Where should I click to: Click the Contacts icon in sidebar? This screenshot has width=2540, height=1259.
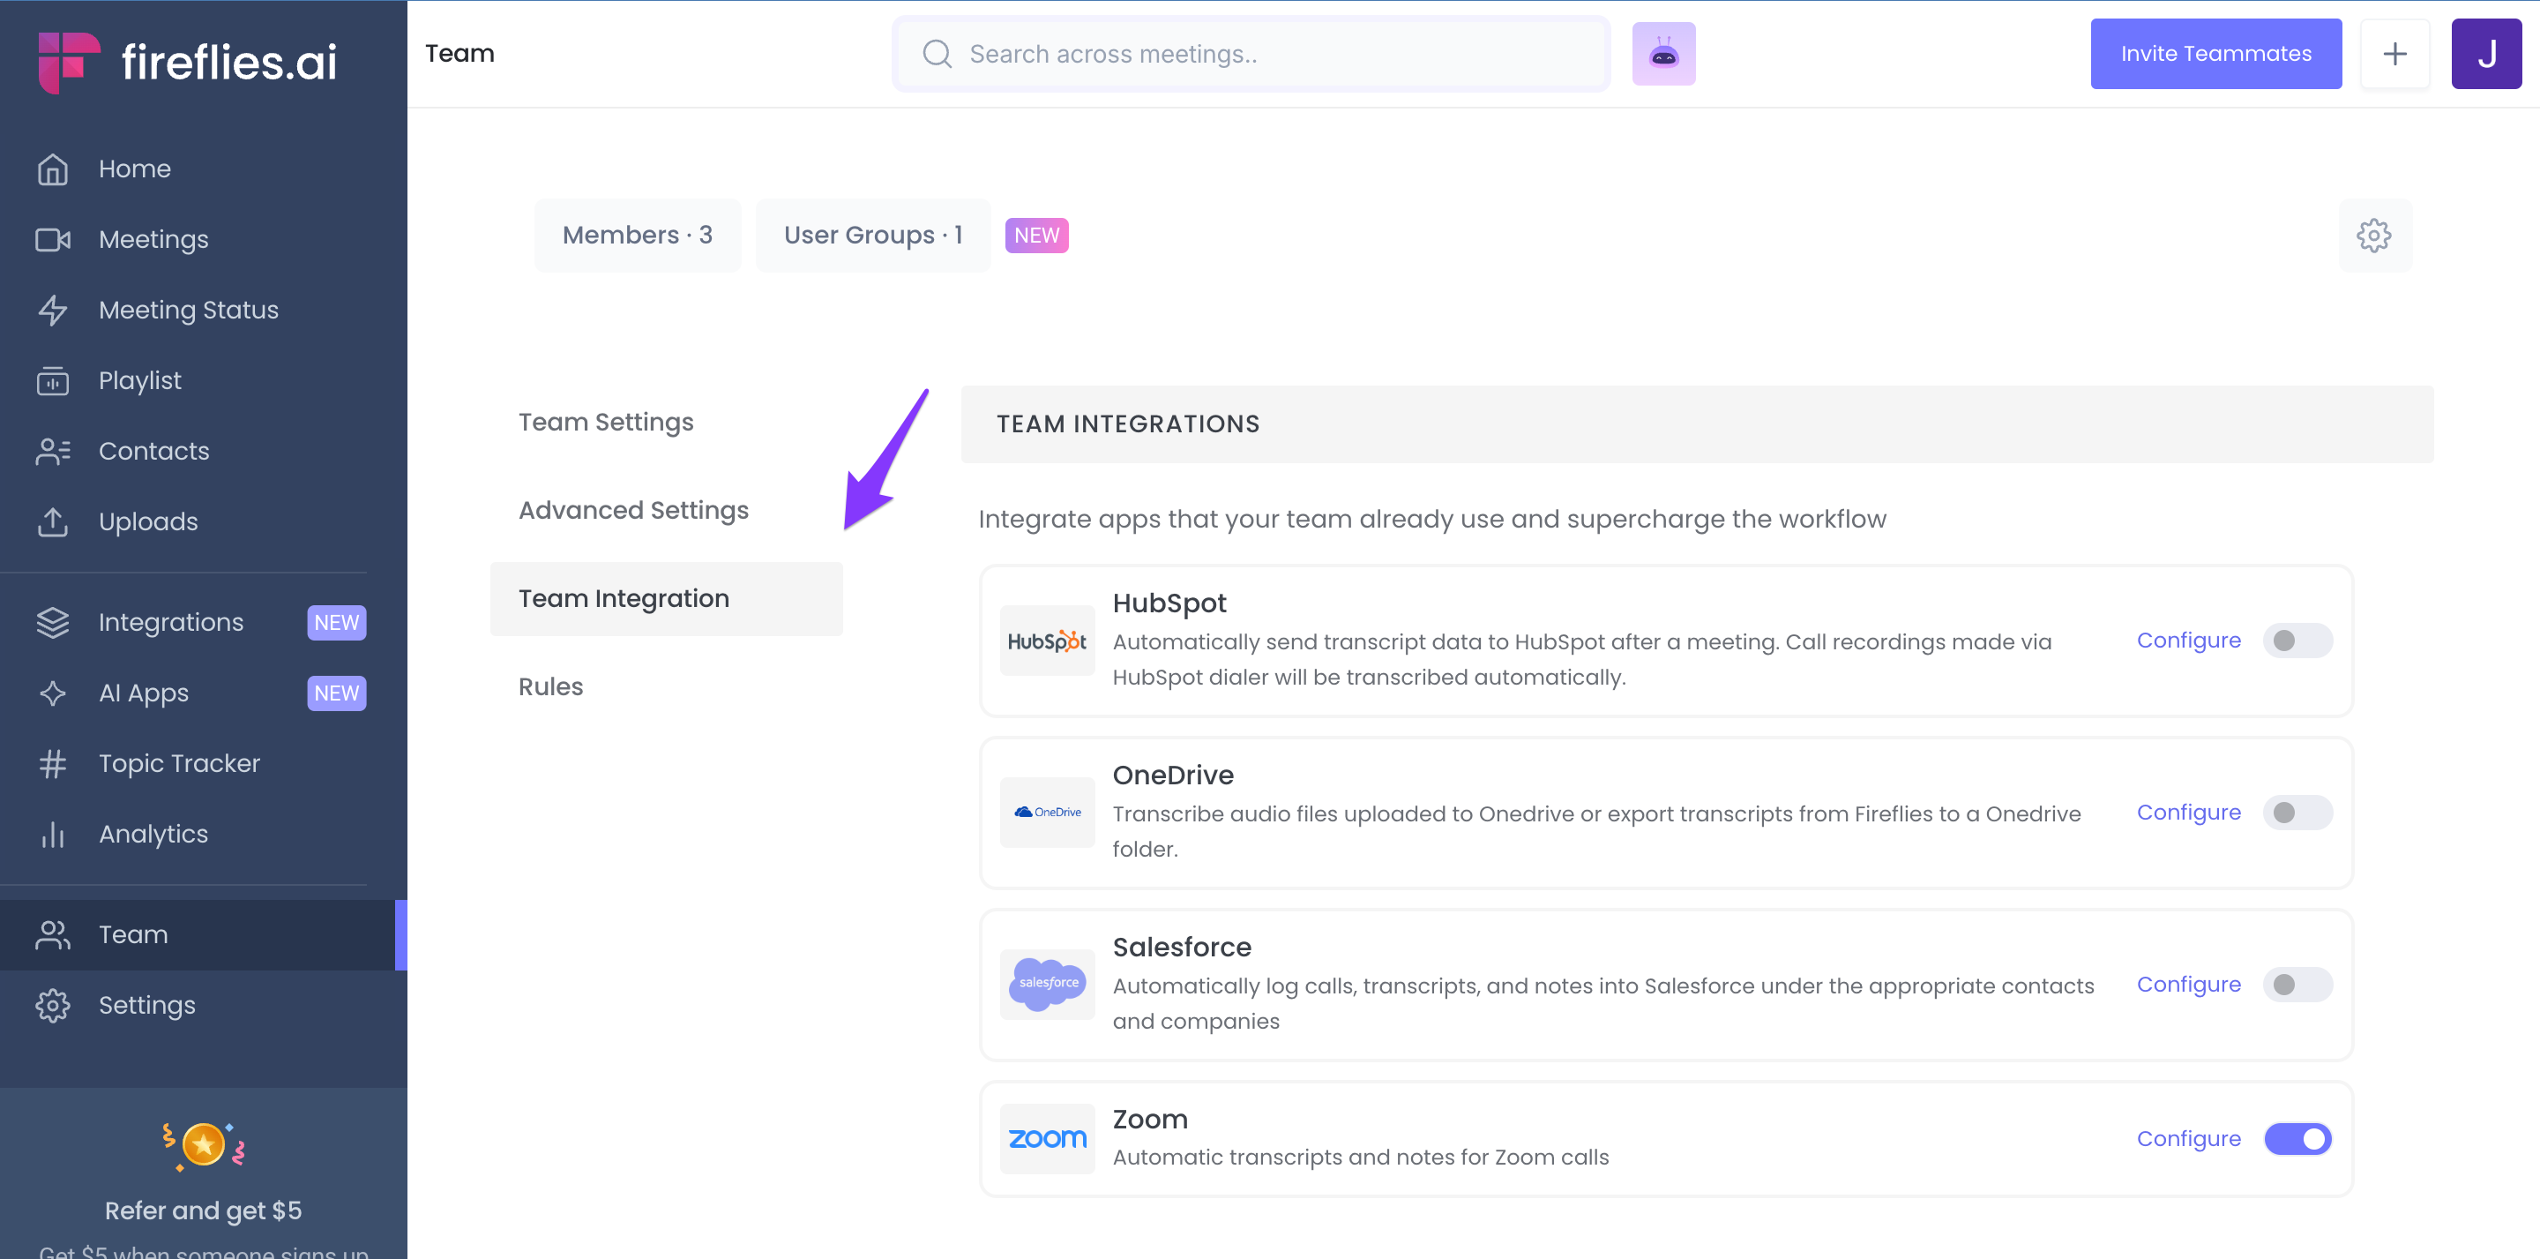(x=52, y=451)
